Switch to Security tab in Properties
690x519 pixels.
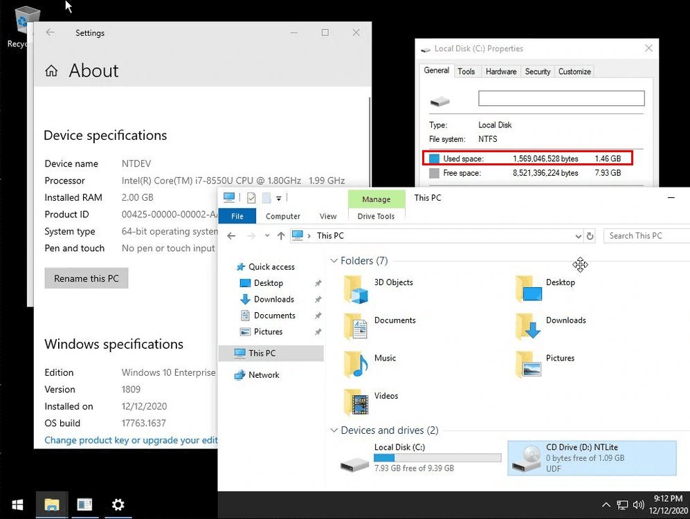(537, 71)
